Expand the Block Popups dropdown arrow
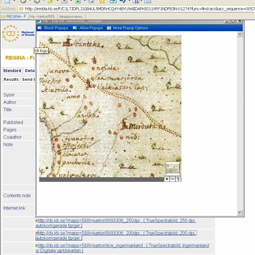The image size is (255, 255). coord(70,28)
